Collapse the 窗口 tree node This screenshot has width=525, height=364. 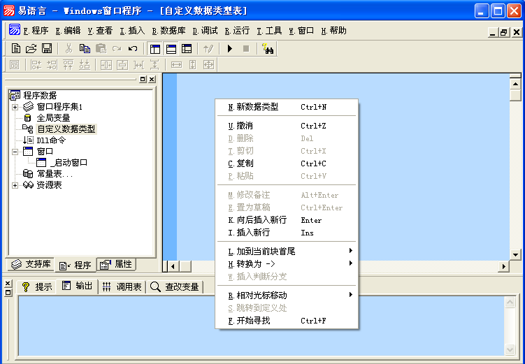click(15, 152)
